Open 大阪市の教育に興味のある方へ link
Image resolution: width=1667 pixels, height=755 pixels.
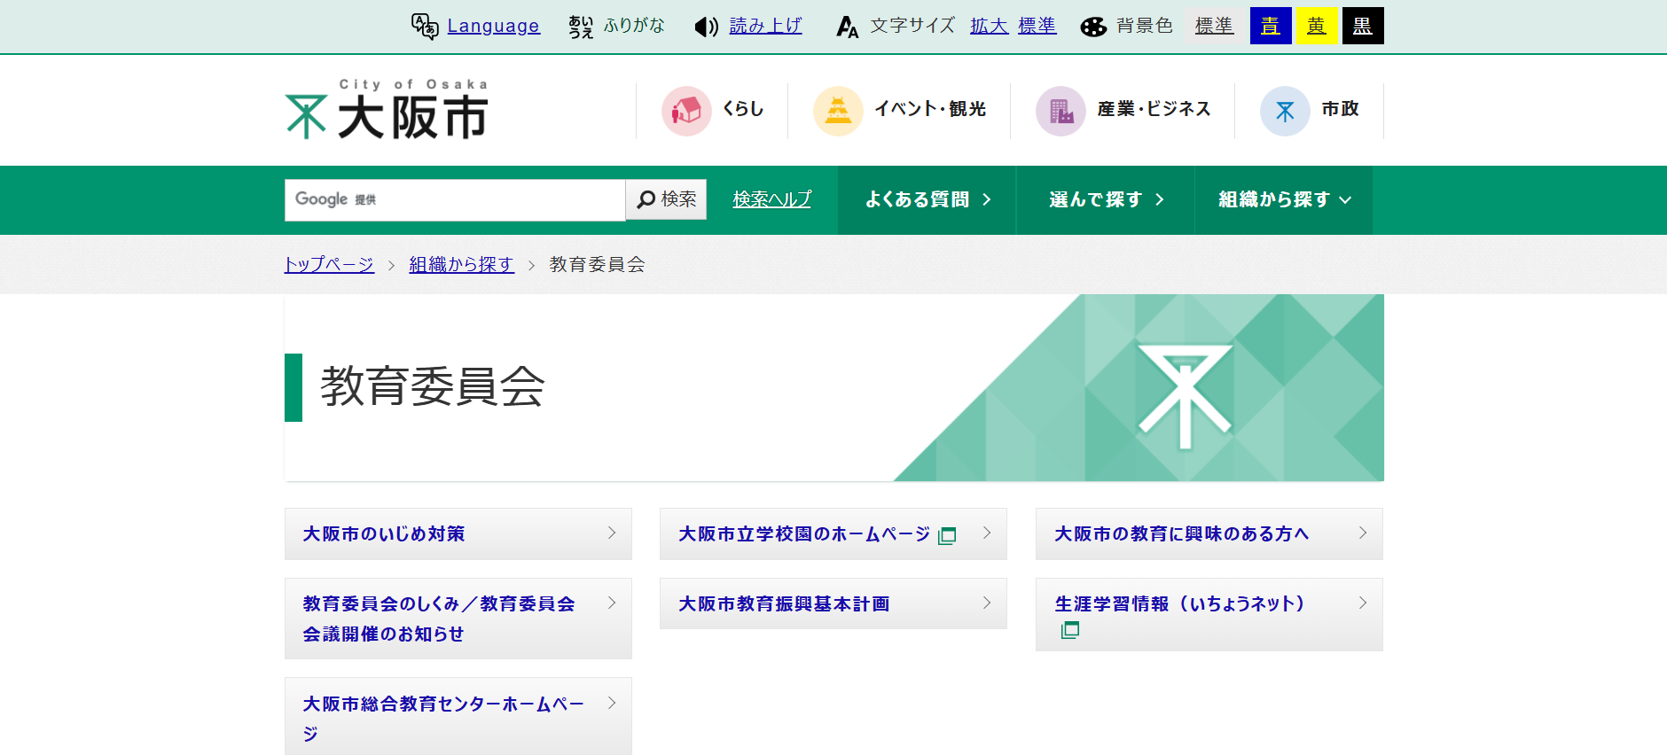click(1181, 533)
